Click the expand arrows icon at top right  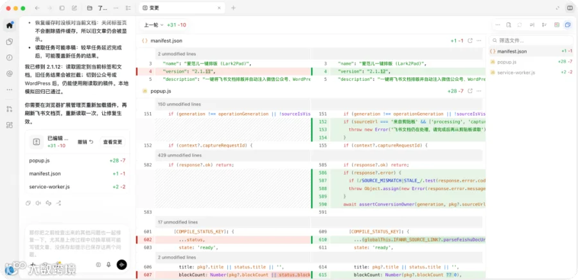[557, 8]
